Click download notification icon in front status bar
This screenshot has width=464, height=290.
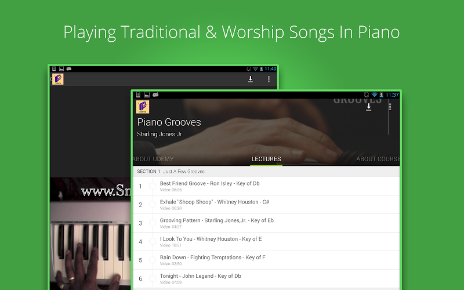pos(138,95)
